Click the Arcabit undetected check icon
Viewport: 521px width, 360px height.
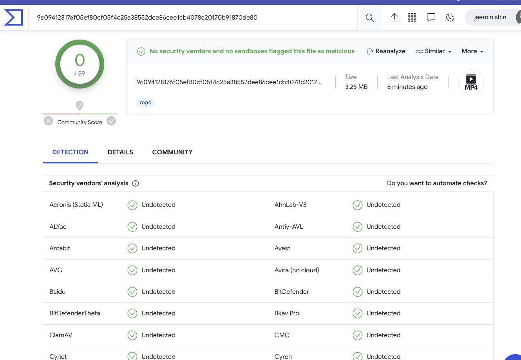(132, 248)
